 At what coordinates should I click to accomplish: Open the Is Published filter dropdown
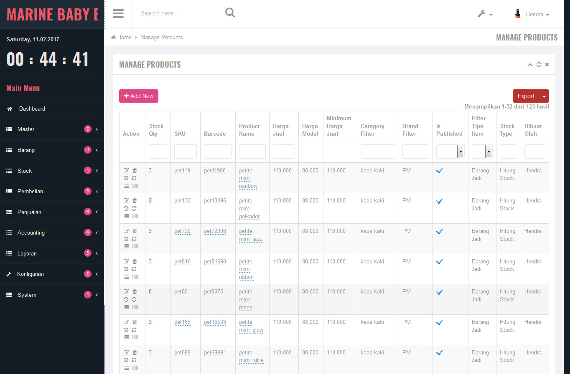pos(461,152)
